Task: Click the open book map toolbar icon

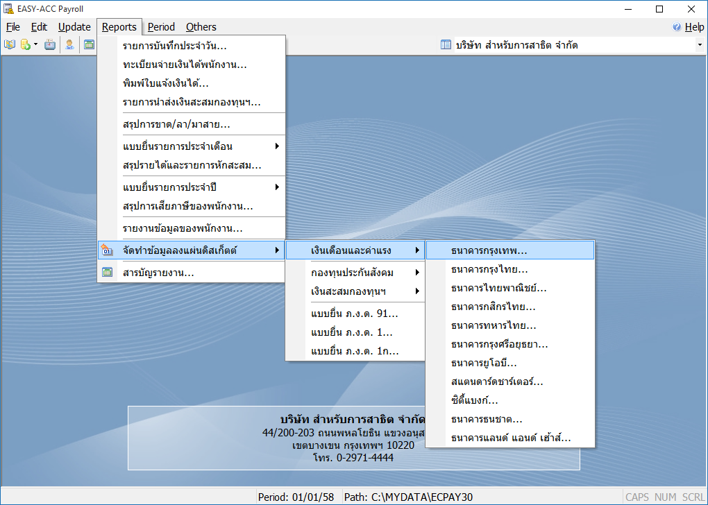Action: tap(10, 45)
